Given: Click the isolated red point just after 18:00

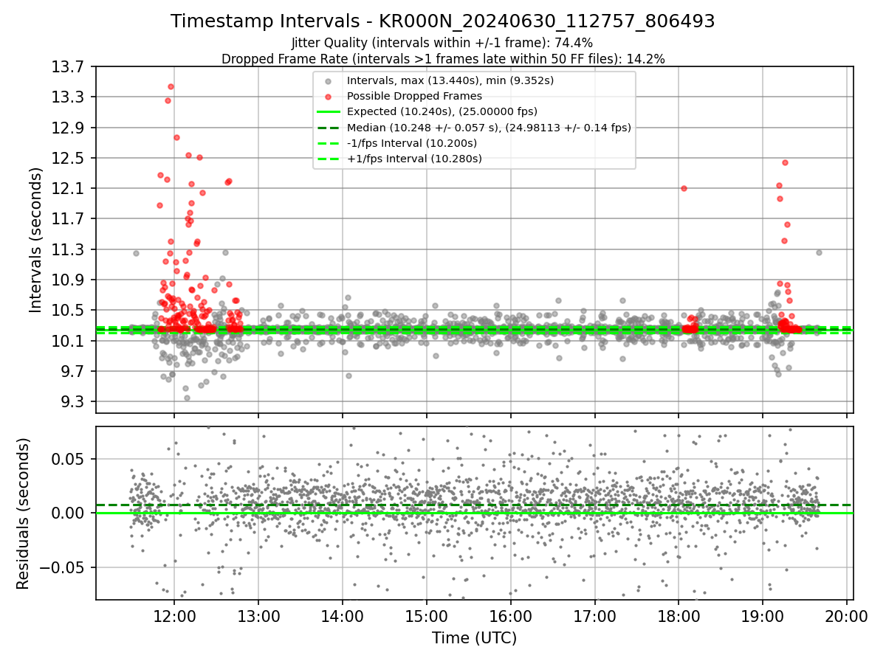Looking at the screenshot, I should [x=684, y=188].
